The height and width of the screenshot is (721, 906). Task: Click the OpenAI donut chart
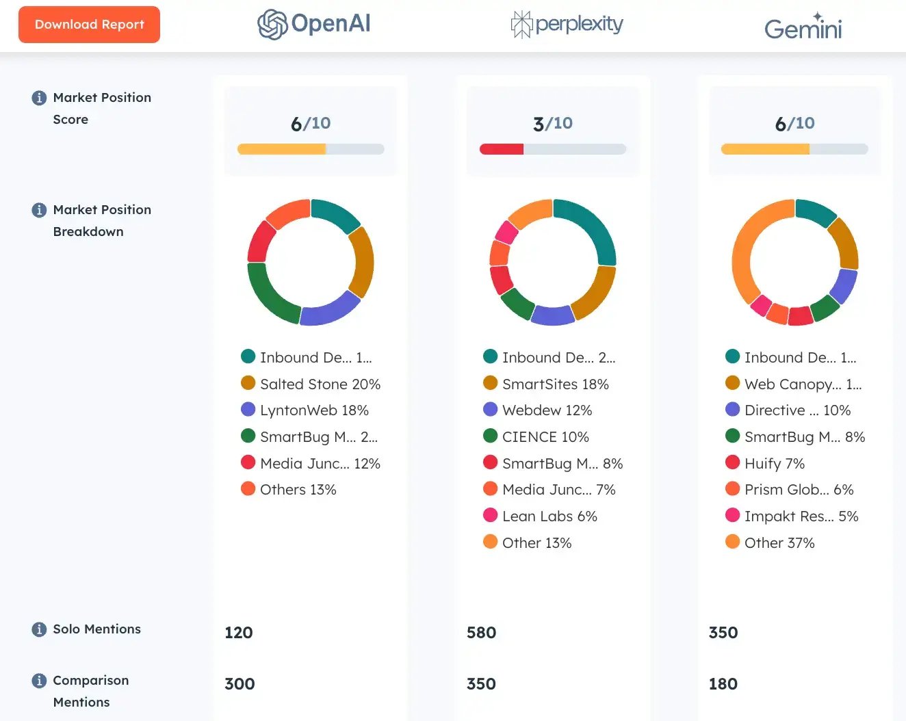[x=311, y=262]
